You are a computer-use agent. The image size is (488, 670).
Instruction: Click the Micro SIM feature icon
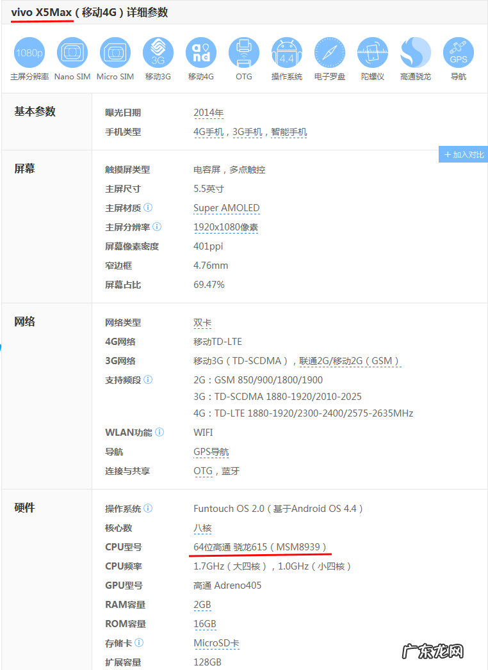pyautogui.click(x=115, y=52)
